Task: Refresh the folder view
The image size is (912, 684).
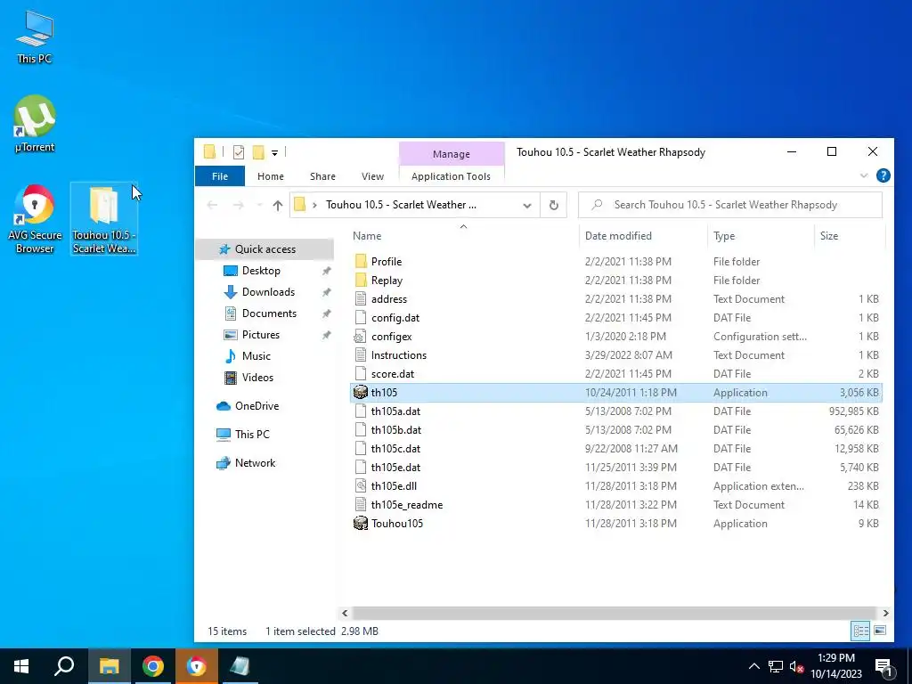Action: tap(554, 206)
